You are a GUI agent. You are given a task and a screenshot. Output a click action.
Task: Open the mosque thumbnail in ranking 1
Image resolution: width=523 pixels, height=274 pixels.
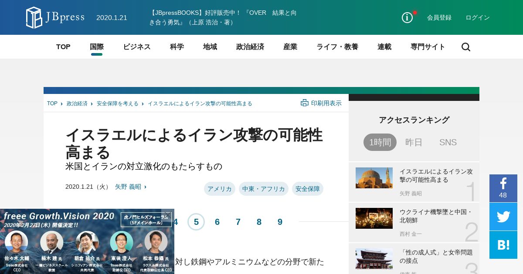click(374, 178)
